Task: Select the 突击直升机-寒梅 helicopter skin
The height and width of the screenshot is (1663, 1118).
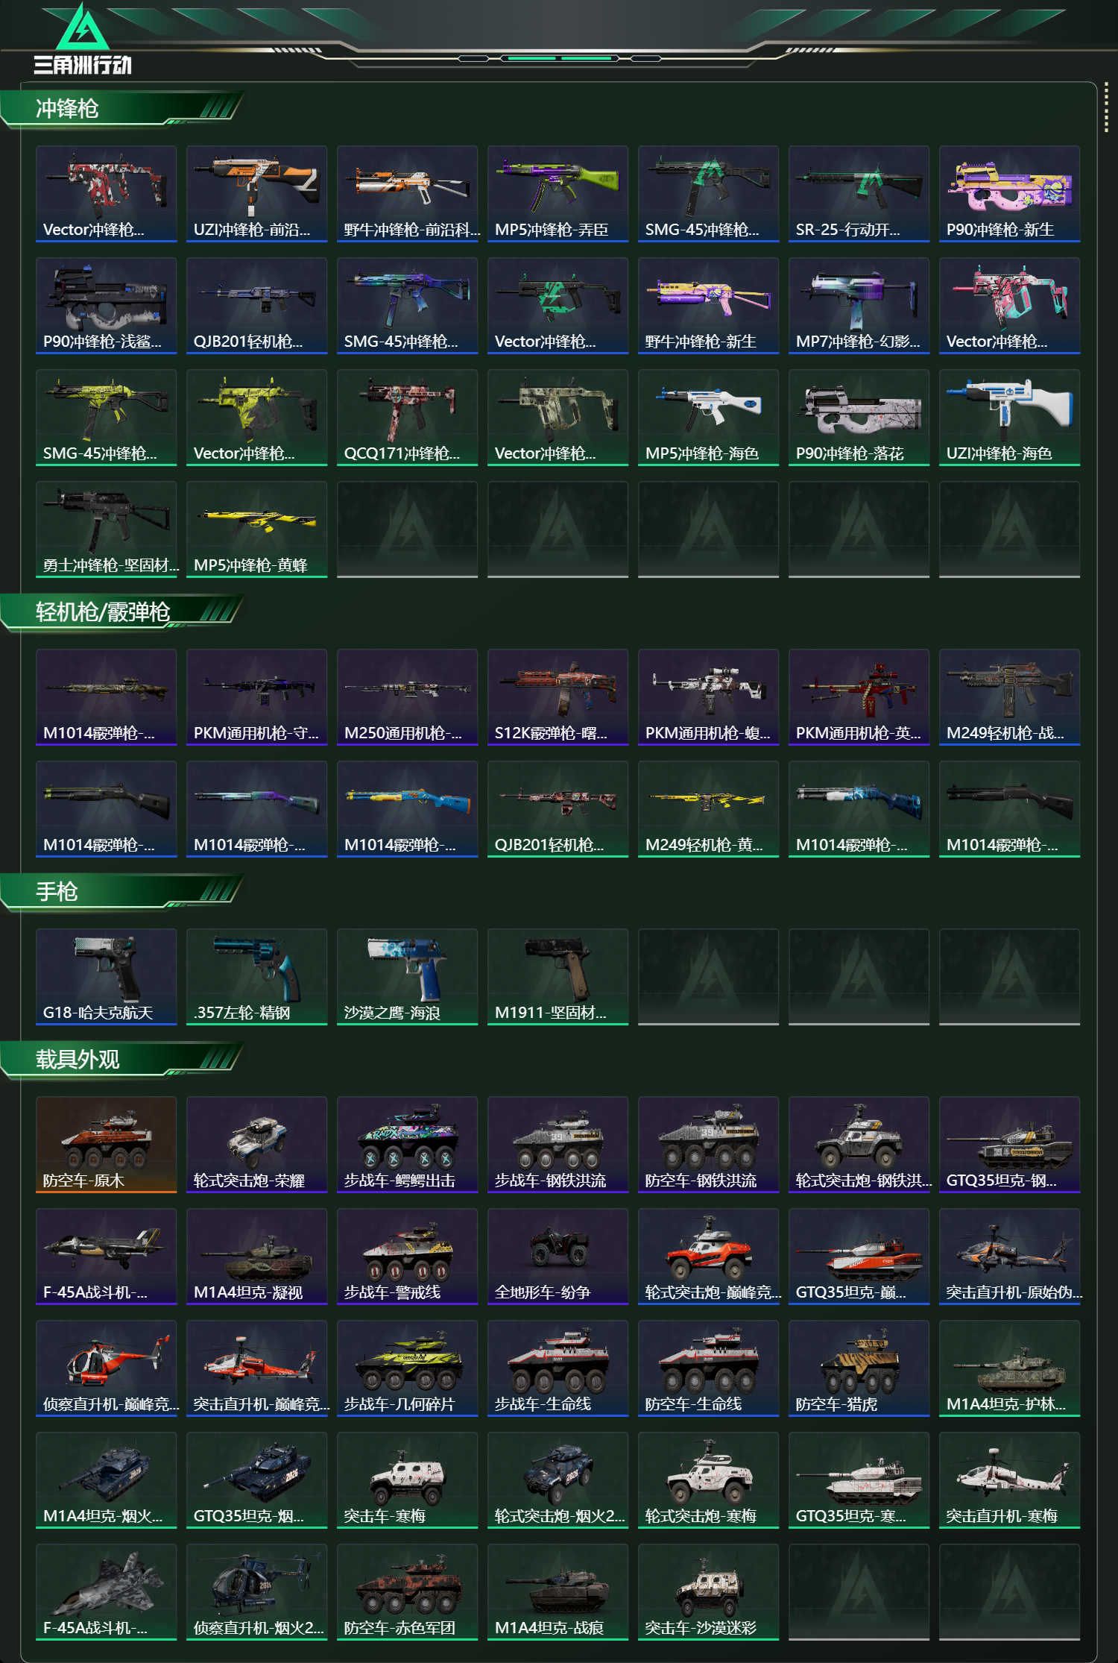Action: pyautogui.click(x=1009, y=1480)
